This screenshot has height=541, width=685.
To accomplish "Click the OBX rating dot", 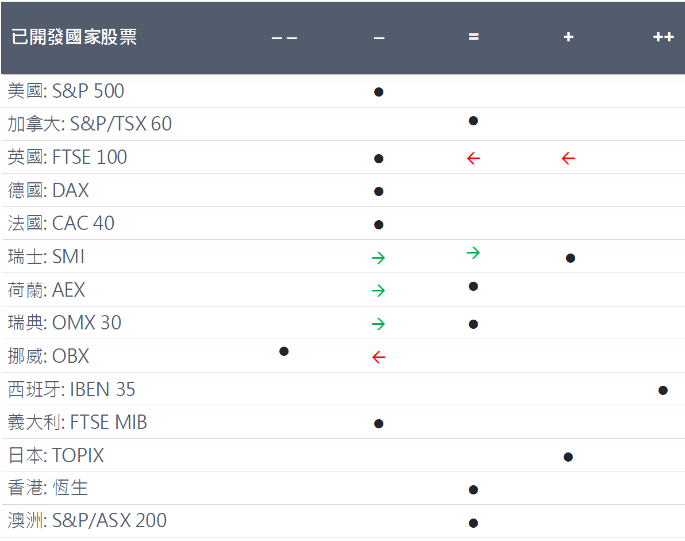I will click(284, 351).
